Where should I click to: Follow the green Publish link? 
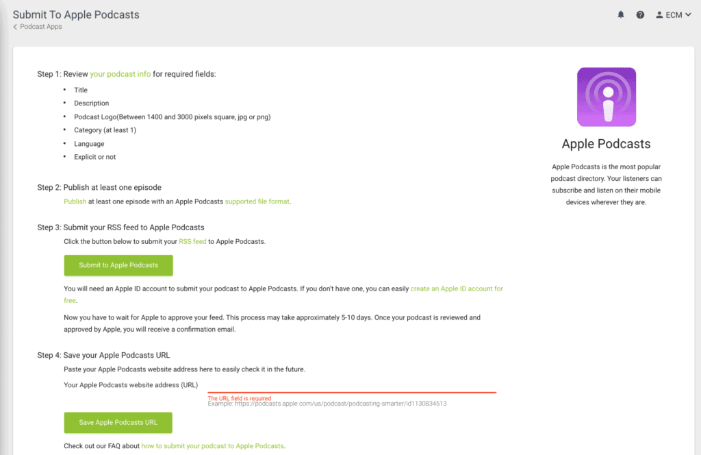[75, 201]
